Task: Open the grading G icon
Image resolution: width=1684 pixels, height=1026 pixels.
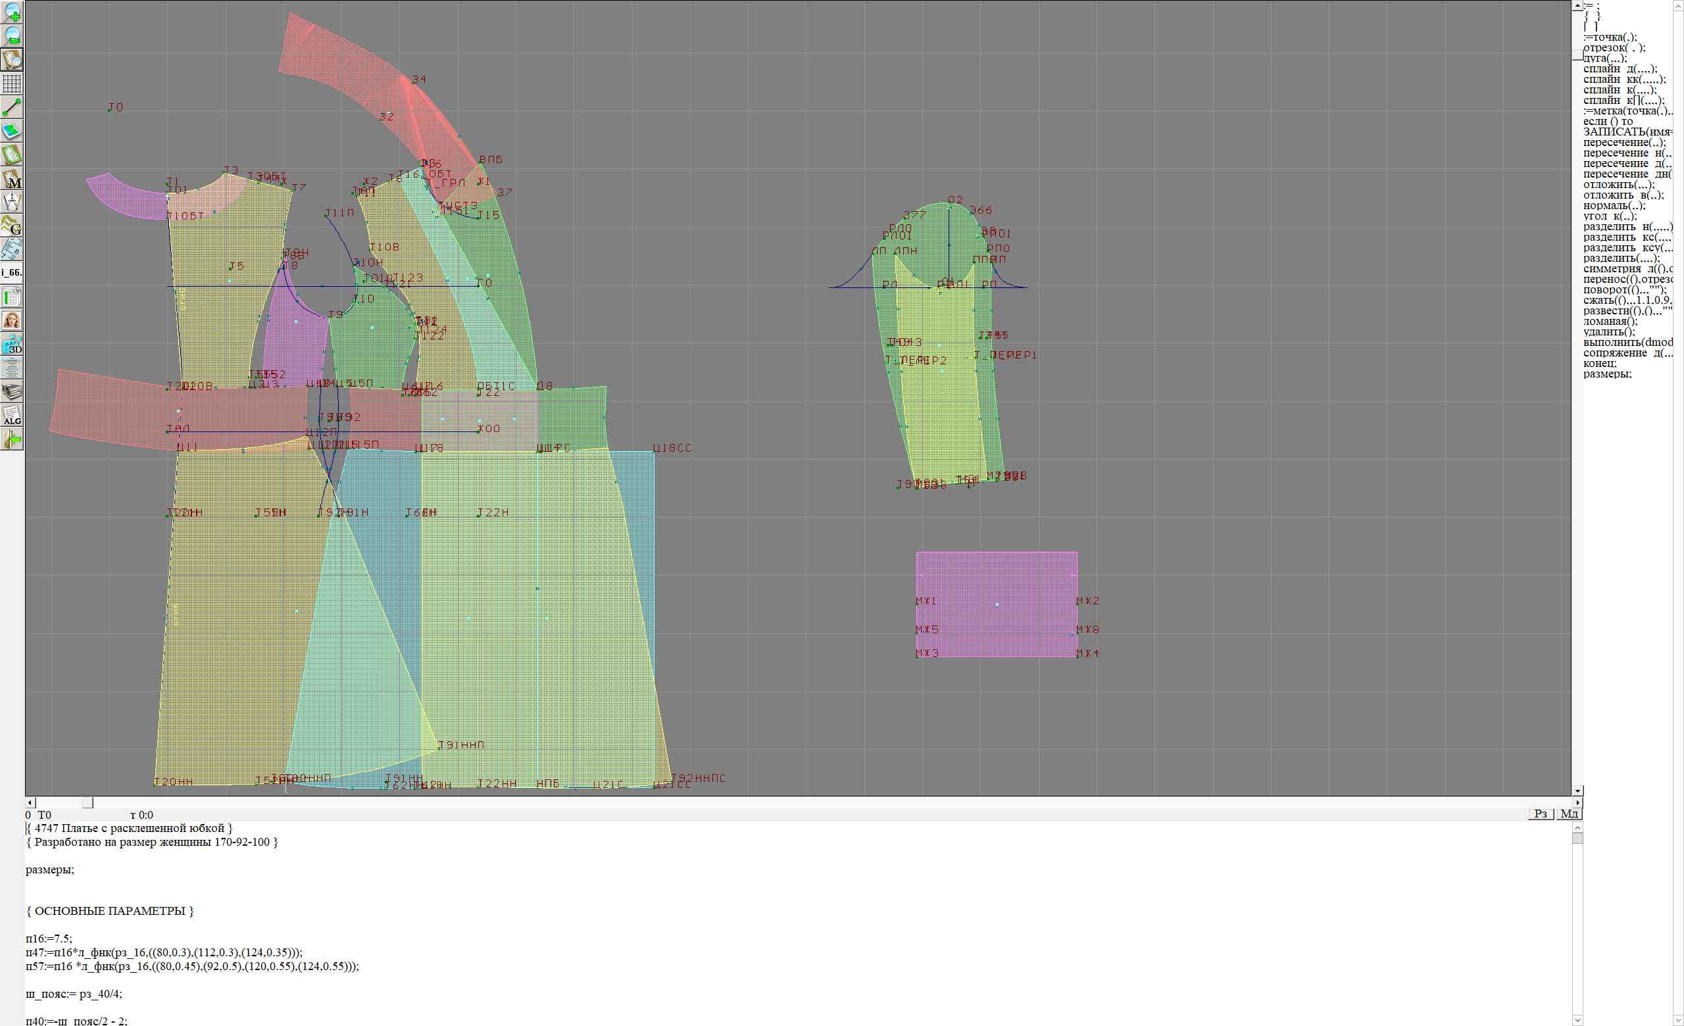Action: click(x=12, y=226)
